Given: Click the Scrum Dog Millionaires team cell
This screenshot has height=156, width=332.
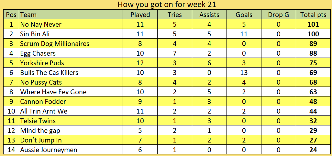Looking at the screenshot, I should pos(71,43).
